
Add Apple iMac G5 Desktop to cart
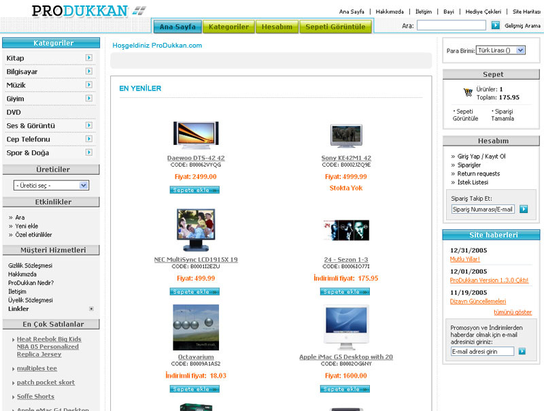pos(345,389)
